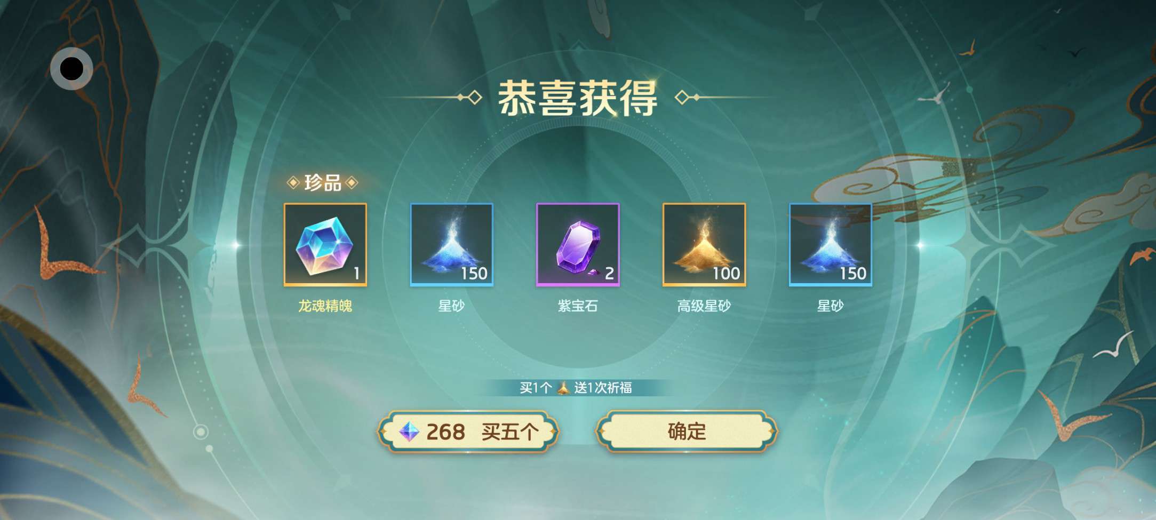Tap the small incense icon in 买1个送1次祈福
Screen dimensions: 1156x520
[x=563, y=388]
